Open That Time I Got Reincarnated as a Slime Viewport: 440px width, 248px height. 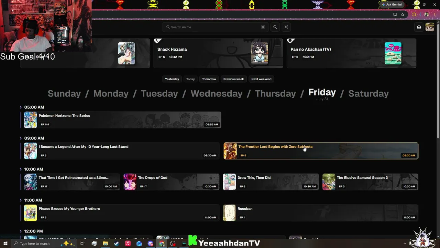pos(70,182)
